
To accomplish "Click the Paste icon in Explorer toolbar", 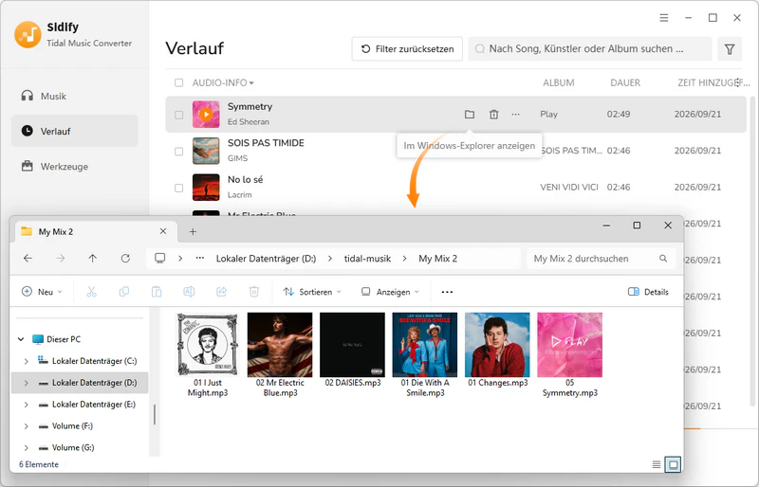I will tap(157, 292).
